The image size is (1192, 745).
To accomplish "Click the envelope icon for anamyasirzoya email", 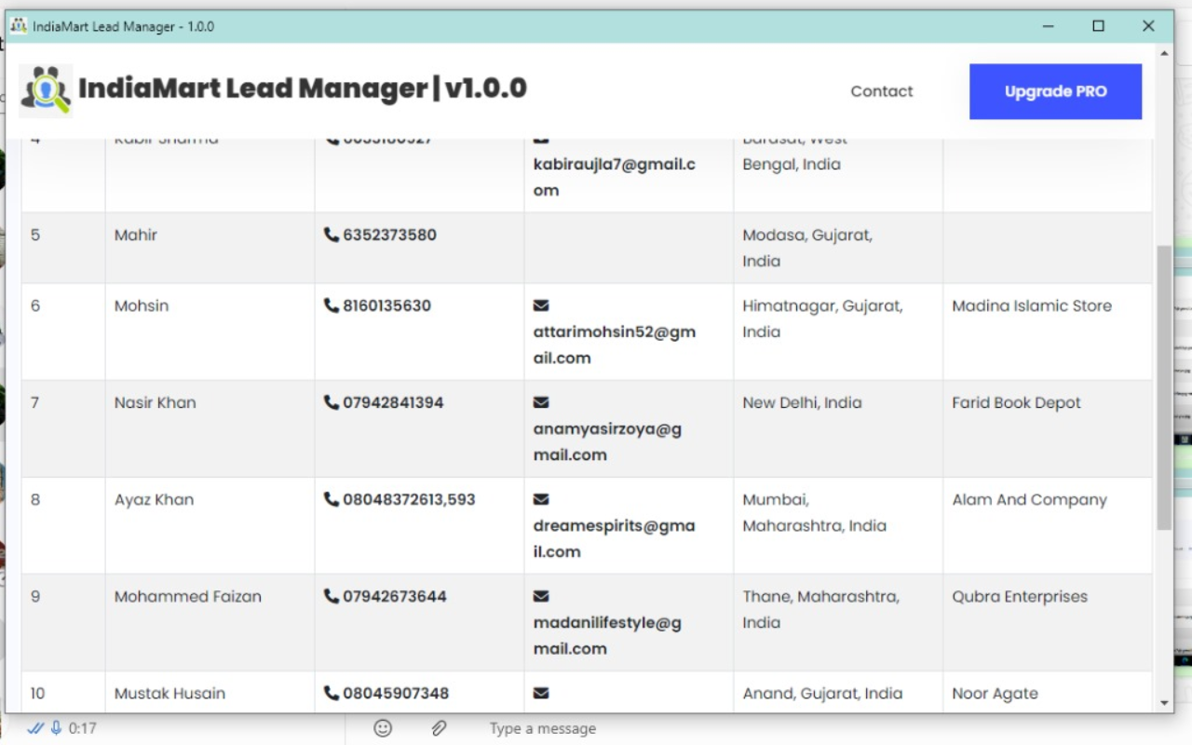I will click(x=541, y=402).
